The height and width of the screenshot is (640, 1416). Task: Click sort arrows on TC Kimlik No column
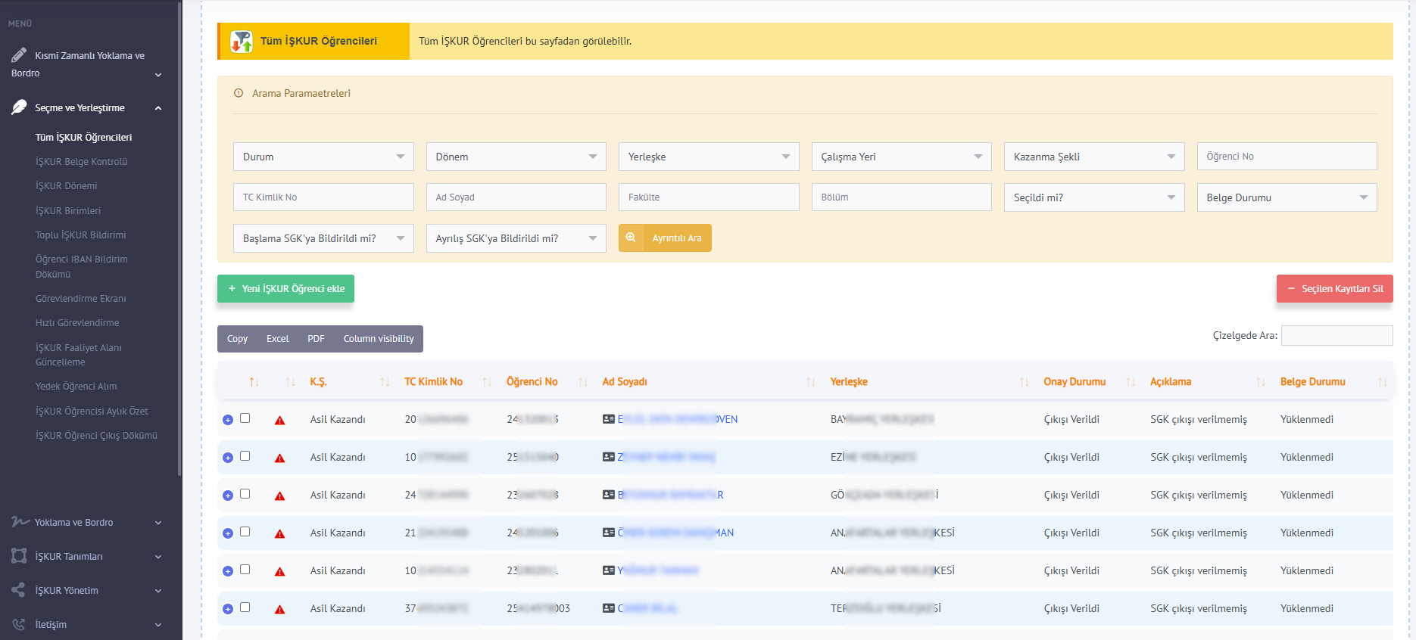tap(487, 382)
